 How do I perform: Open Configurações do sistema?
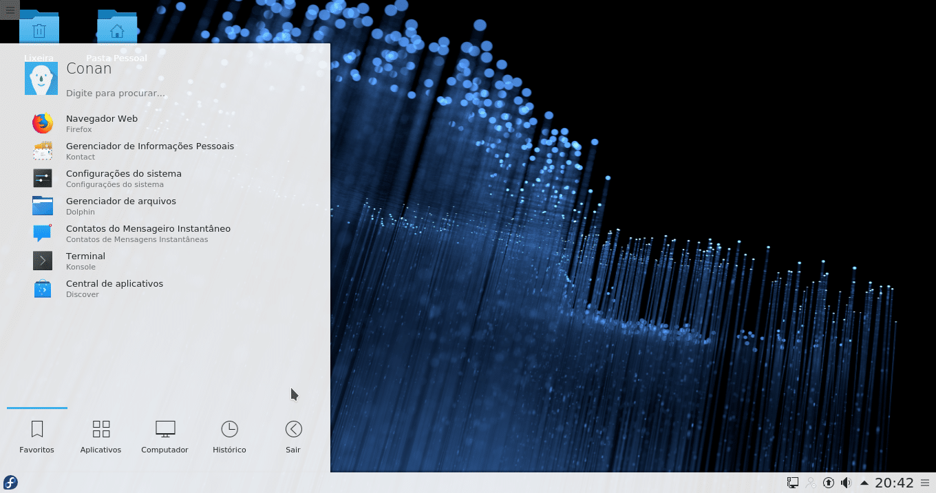(x=165, y=179)
